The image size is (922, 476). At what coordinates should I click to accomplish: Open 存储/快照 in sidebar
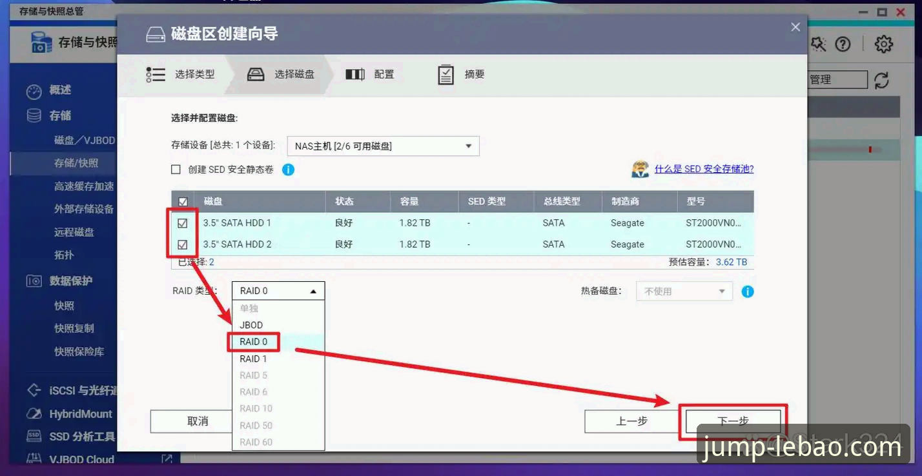(76, 163)
